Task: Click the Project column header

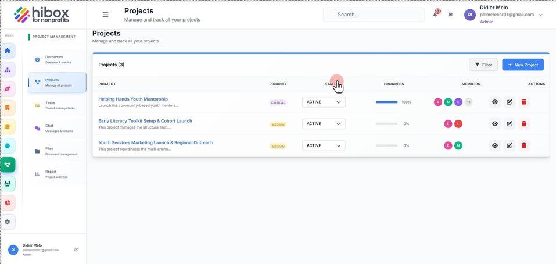Action: (107, 84)
